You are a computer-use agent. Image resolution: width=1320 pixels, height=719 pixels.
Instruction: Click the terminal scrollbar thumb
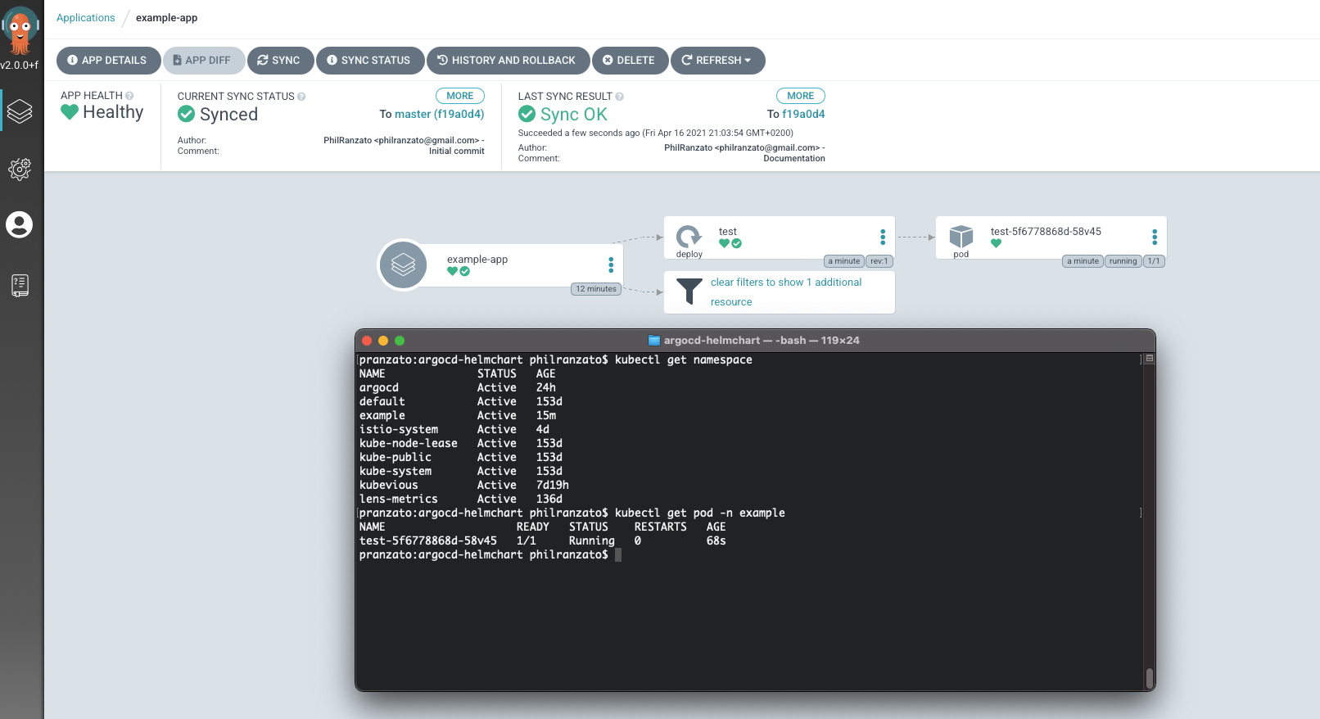[1150, 677]
